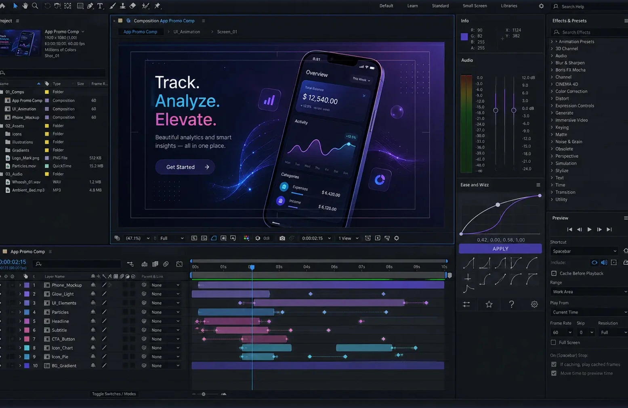Select the Brush tool
628x408 pixels.
[112, 6]
